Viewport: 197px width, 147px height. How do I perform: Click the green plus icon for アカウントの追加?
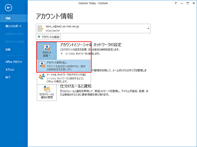(x=39, y=37)
